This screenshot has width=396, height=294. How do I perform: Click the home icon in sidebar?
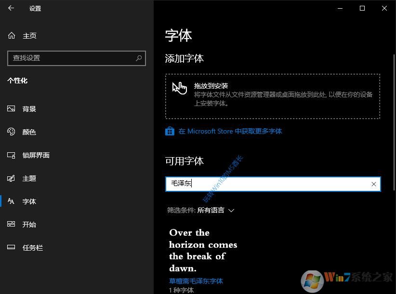coord(12,36)
